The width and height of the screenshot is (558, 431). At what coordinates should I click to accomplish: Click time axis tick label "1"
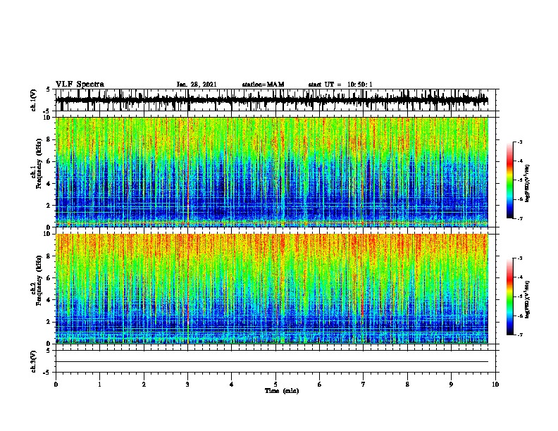99,385
